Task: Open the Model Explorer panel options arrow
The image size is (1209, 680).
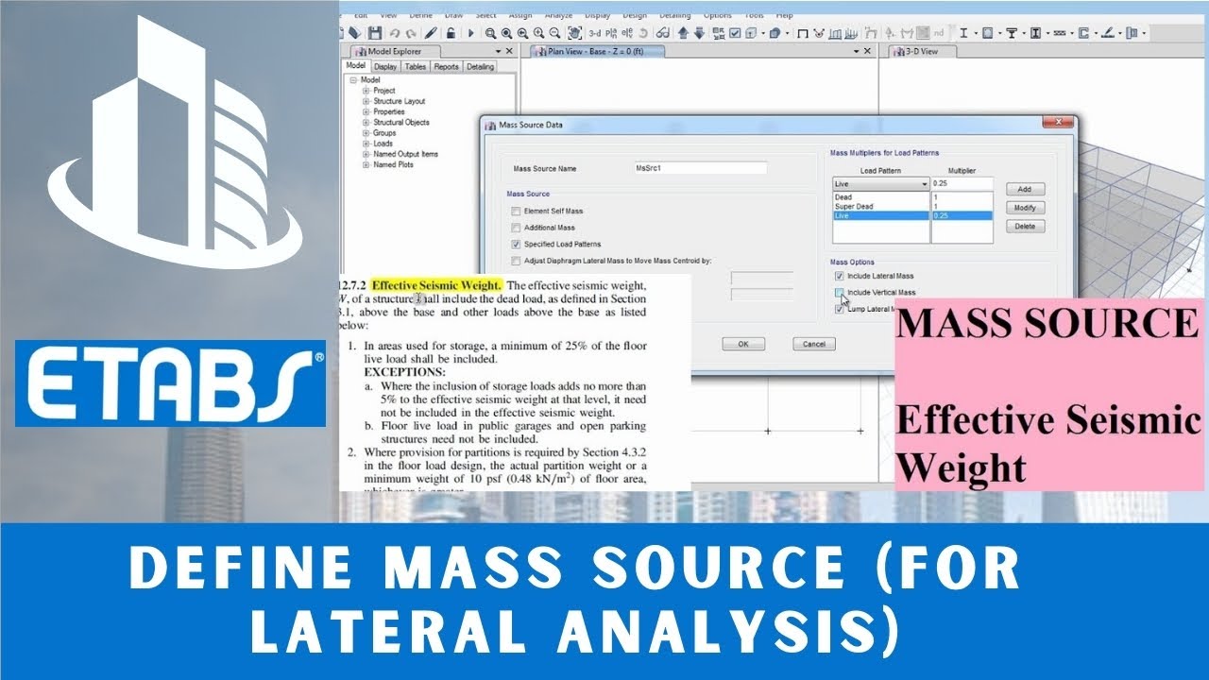Action: click(498, 51)
